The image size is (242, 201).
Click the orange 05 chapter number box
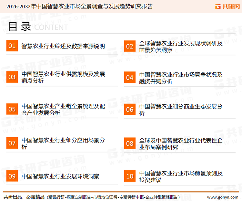point(12,109)
